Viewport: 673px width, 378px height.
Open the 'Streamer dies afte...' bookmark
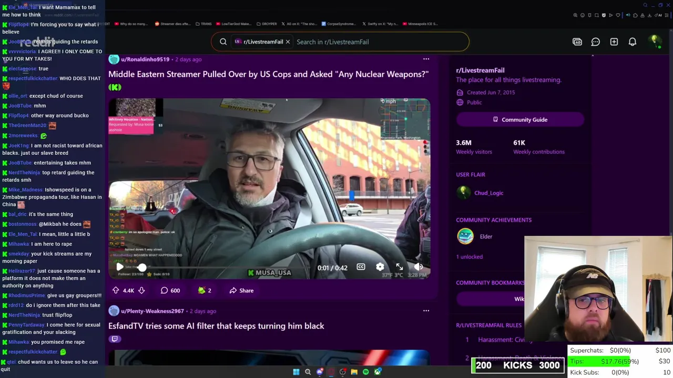[x=172, y=24]
